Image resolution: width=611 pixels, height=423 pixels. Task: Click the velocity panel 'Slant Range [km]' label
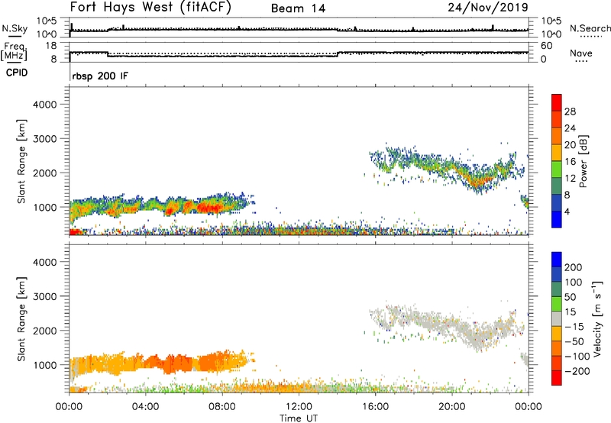click(x=21, y=318)
